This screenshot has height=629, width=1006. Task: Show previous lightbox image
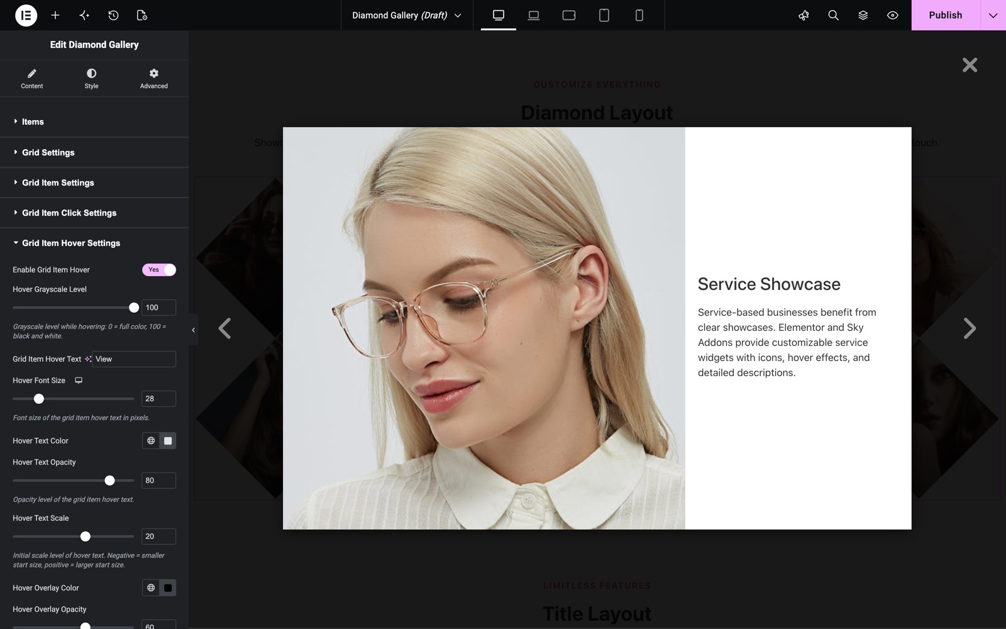pos(224,328)
